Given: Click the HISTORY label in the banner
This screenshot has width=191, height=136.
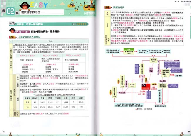Looking at the screenshot, I should (89, 14).
